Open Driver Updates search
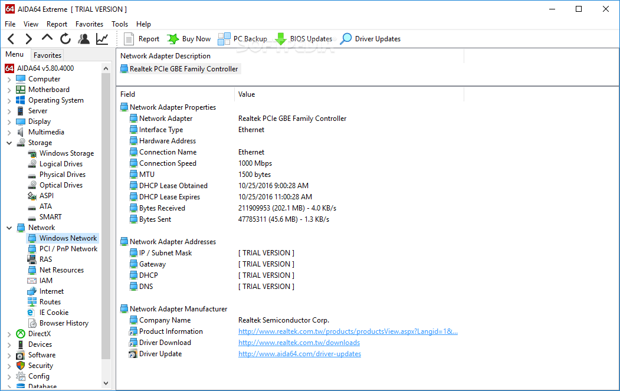This screenshot has height=391, width=620. tap(370, 39)
